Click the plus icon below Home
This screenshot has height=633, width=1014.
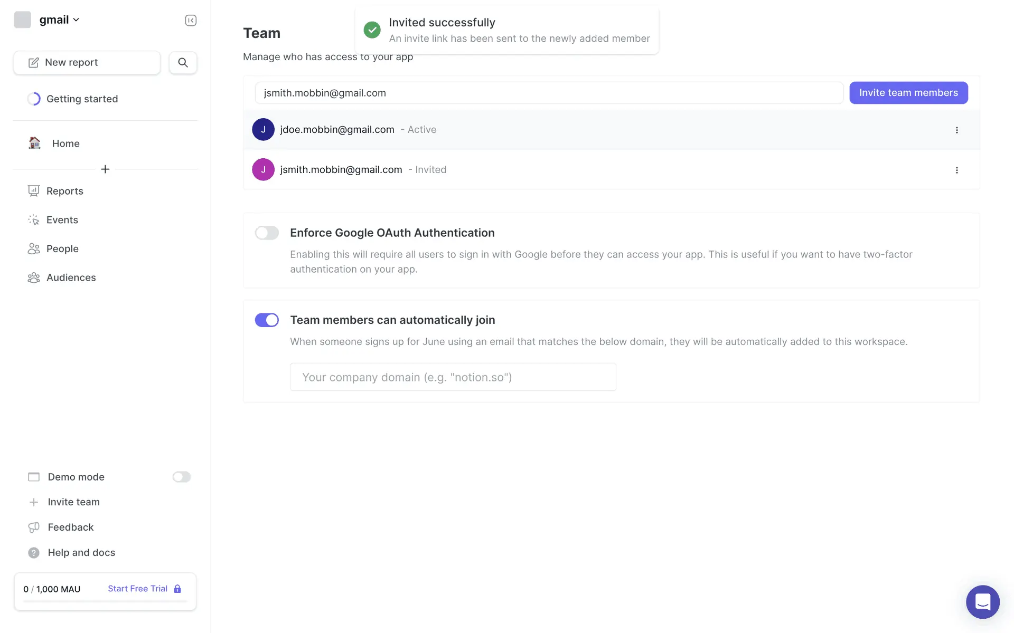(x=105, y=169)
